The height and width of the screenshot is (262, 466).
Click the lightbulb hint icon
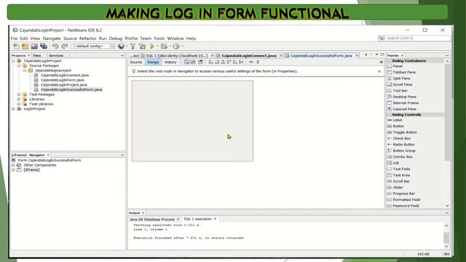[x=133, y=71]
